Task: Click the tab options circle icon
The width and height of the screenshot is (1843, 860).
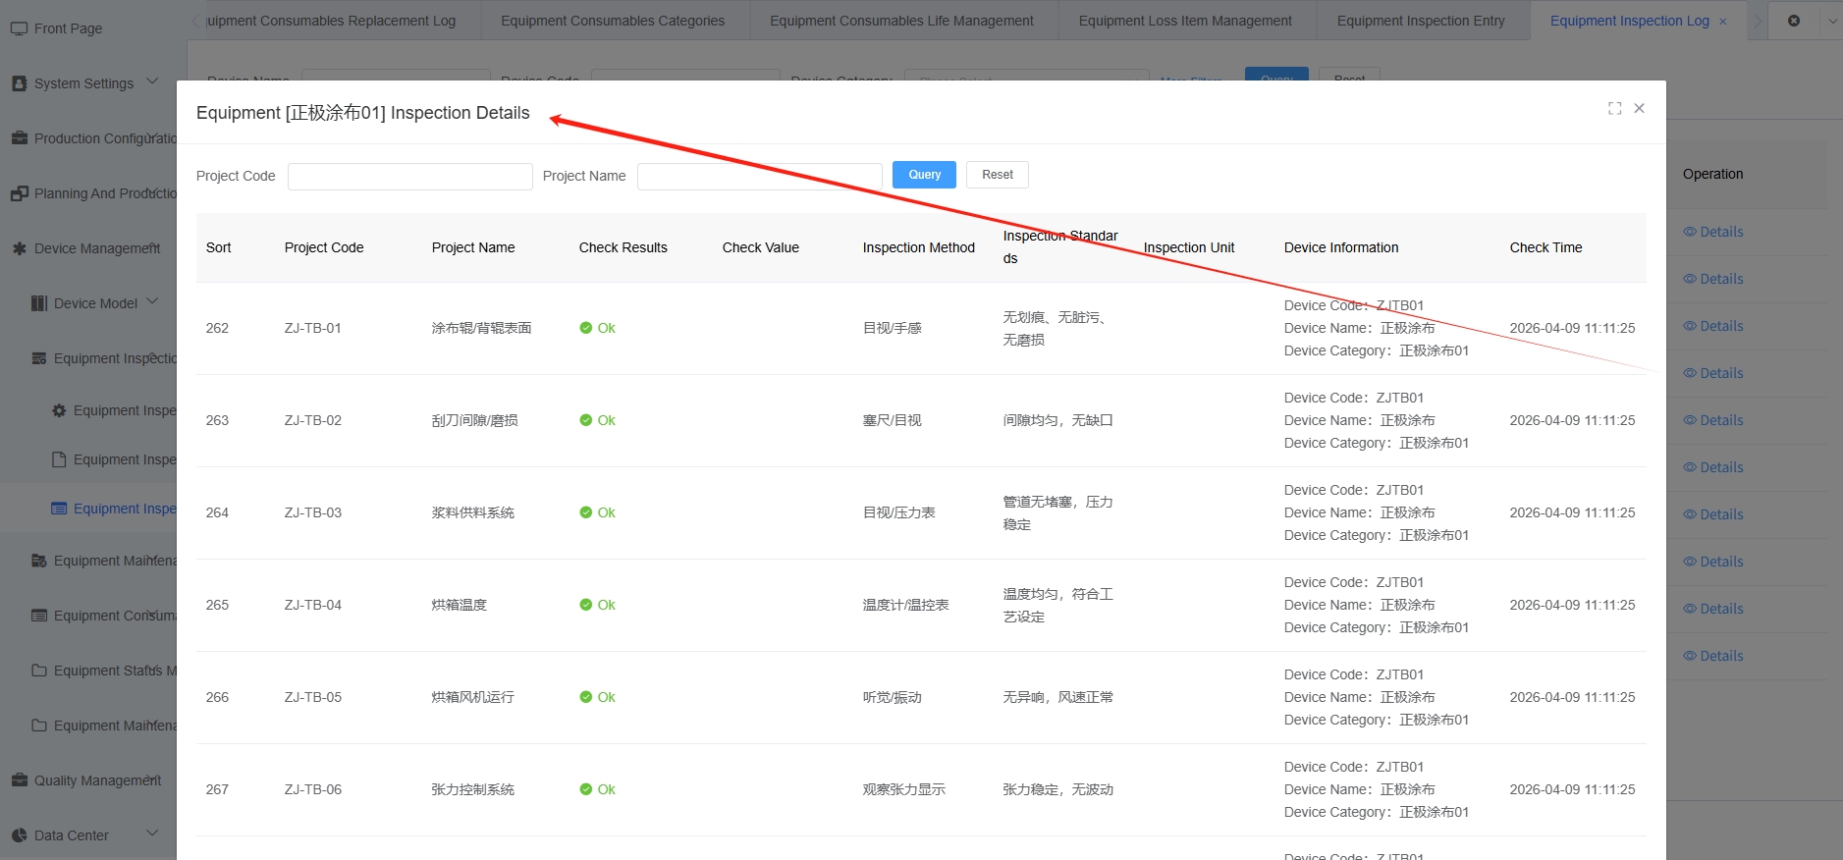Action: pyautogui.click(x=1794, y=21)
